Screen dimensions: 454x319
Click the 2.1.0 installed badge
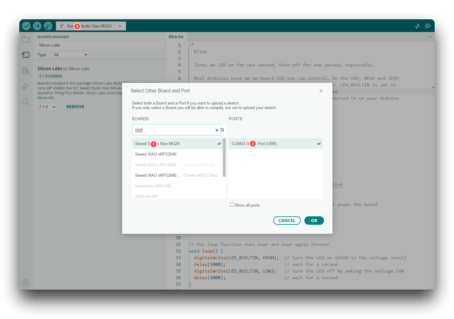click(50, 76)
